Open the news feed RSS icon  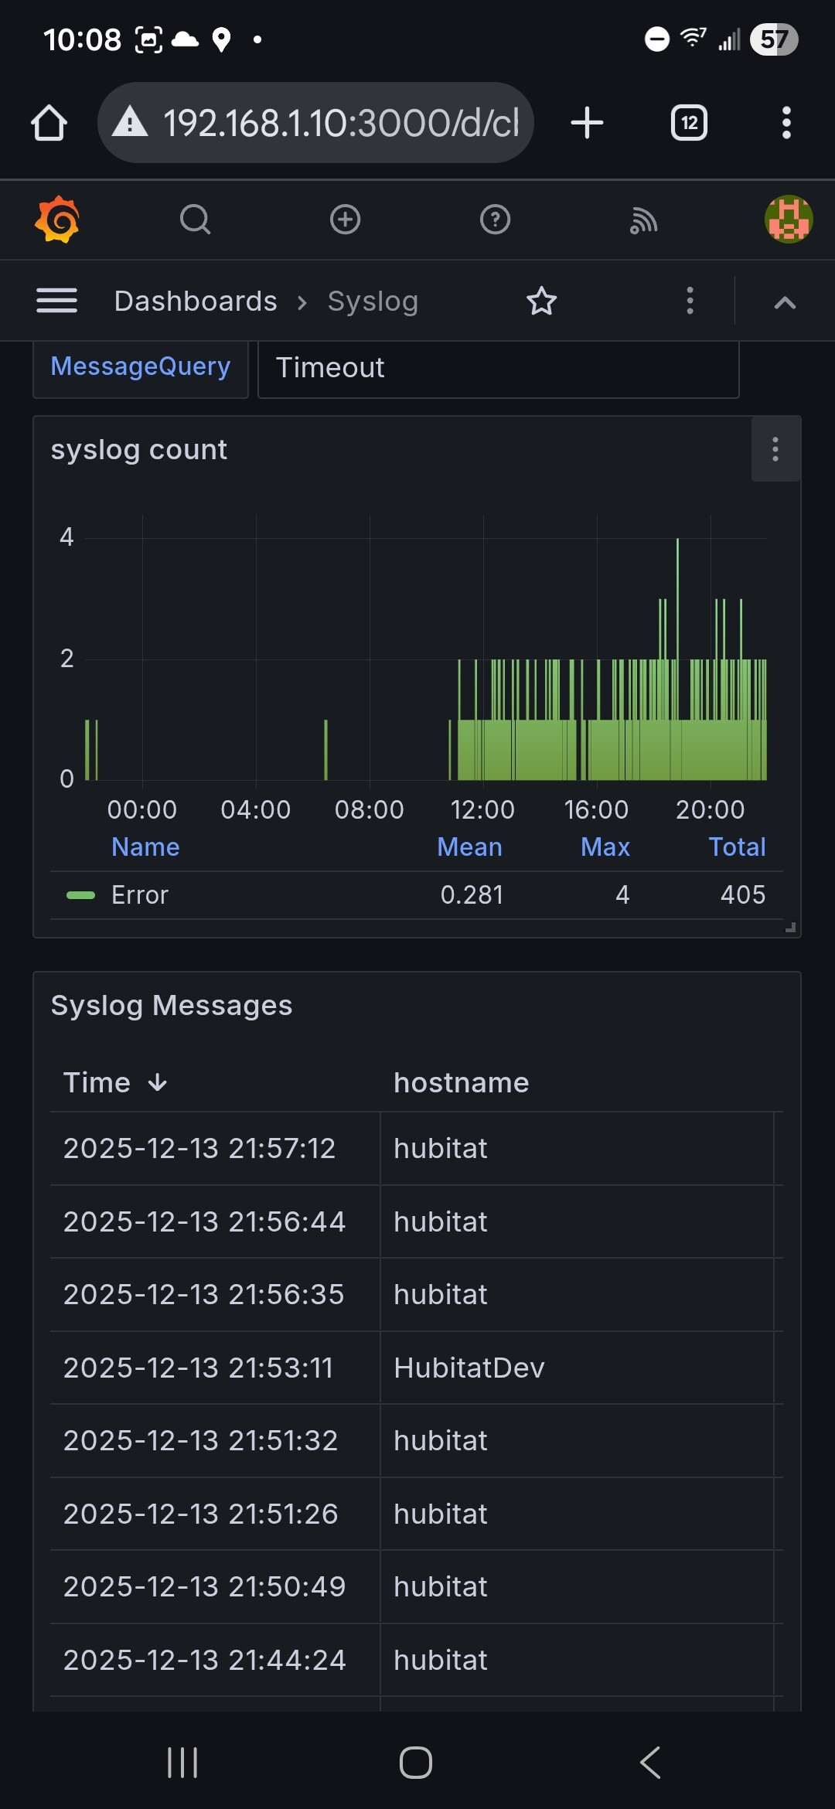pos(643,221)
